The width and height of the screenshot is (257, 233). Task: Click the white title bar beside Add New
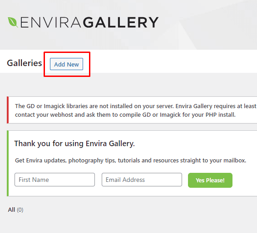pos(172,62)
